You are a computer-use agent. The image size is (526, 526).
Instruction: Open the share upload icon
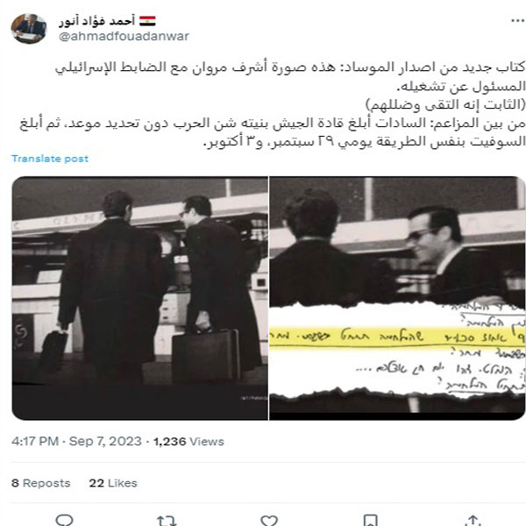coord(473,520)
